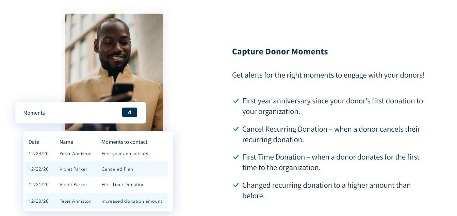Click the Capture Donor Moments heading
The width and height of the screenshot is (457, 216).
tap(280, 52)
